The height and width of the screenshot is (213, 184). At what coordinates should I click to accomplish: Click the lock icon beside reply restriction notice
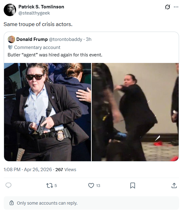click(11, 203)
